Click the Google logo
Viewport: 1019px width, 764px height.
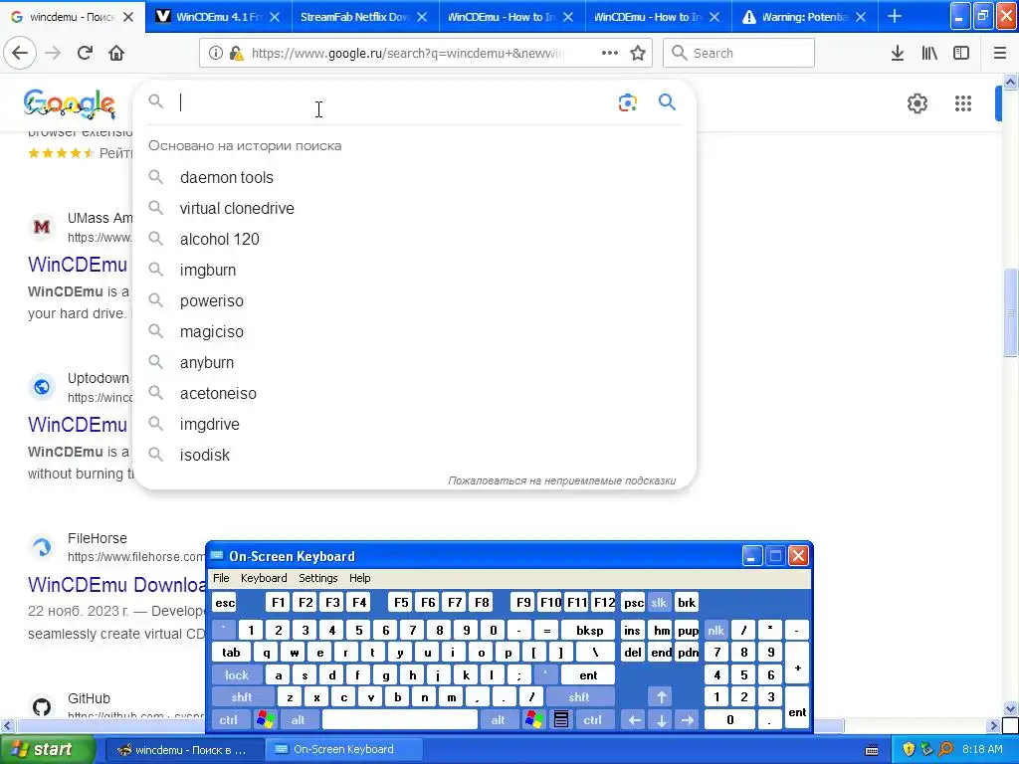70,103
